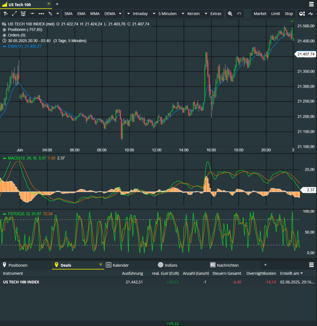This screenshot has height=326, width=317.
Task: Open top-right hamburger menu
Action: 311,4
